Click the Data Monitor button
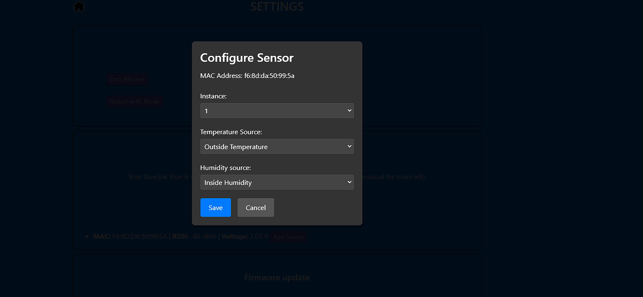Image resolution: width=643 pixels, height=297 pixels. point(127,79)
